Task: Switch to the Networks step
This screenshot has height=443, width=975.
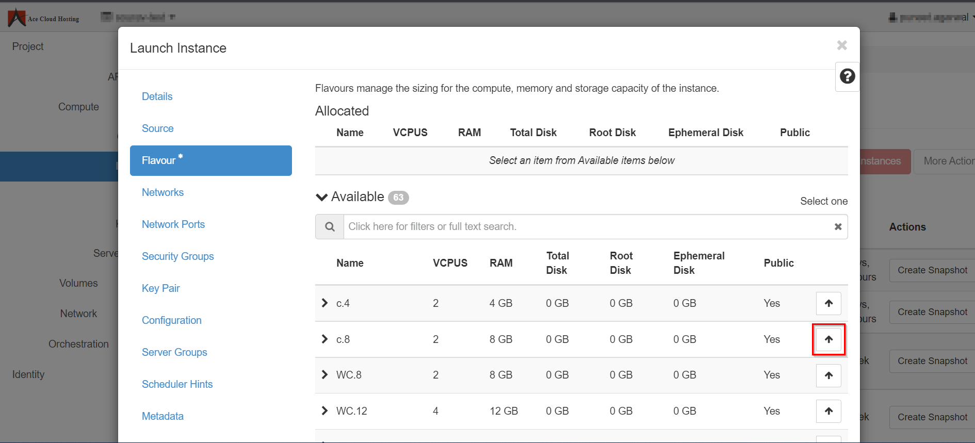Action: pyautogui.click(x=163, y=192)
